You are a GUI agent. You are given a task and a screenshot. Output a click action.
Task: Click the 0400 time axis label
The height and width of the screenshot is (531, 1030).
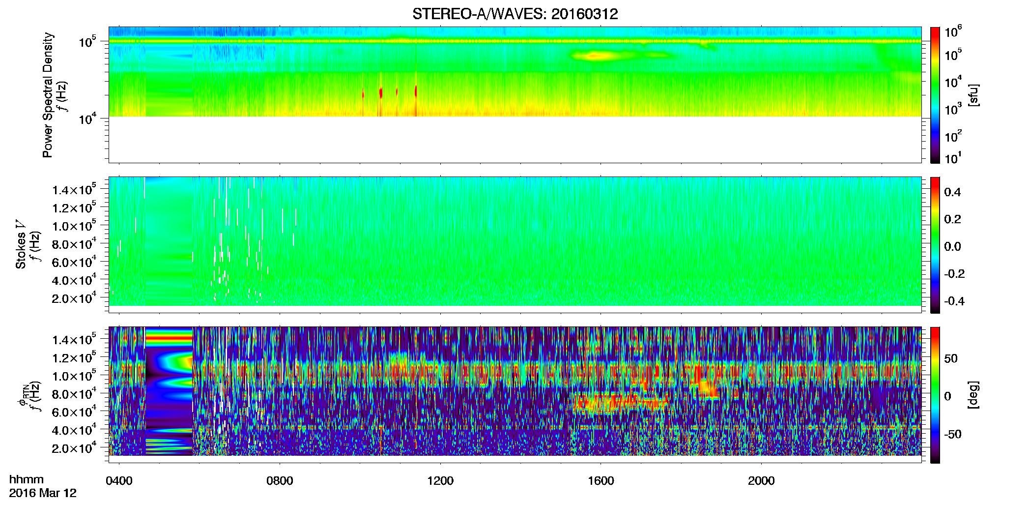(119, 481)
